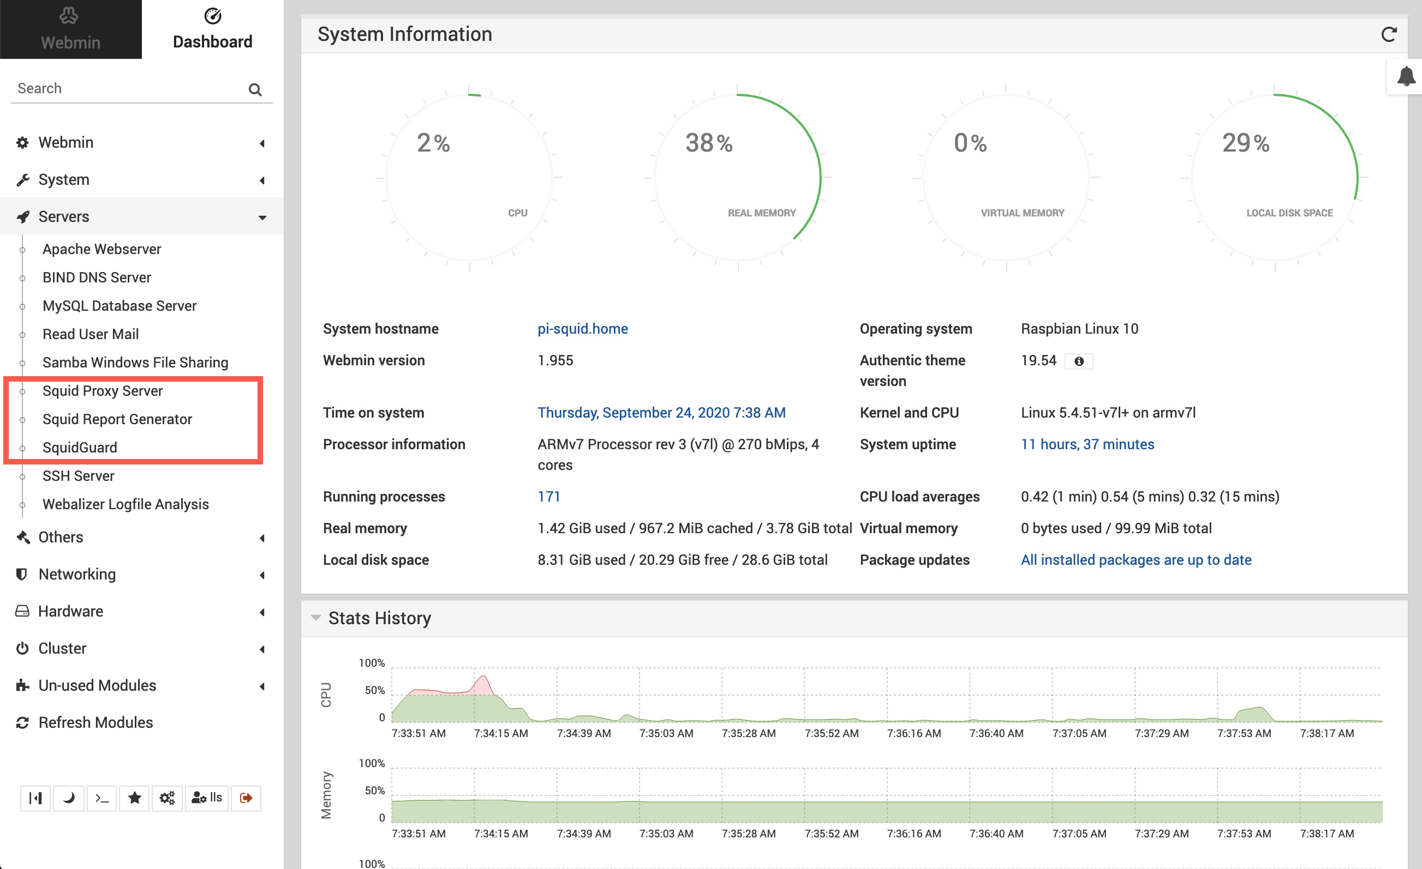Click the Authentic theme version info icon
Image resolution: width=1422 pixels, height=869 pixels.
(1079, 361)
